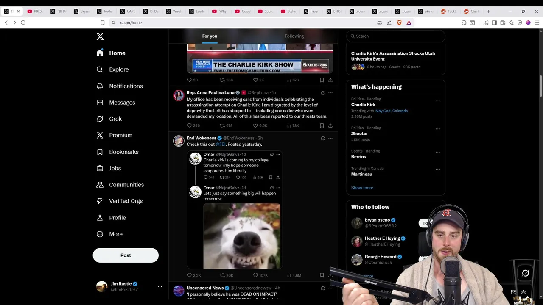Open the Explore page
The image size is (543, 305).
[112, 69]
